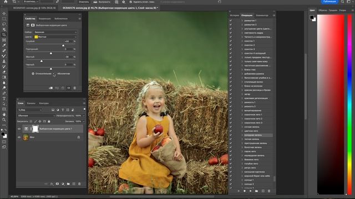Viewport: 355px width, 199px height.
Task: Toggle delete cropped pixels checkbox
Action: coord(131,2)
